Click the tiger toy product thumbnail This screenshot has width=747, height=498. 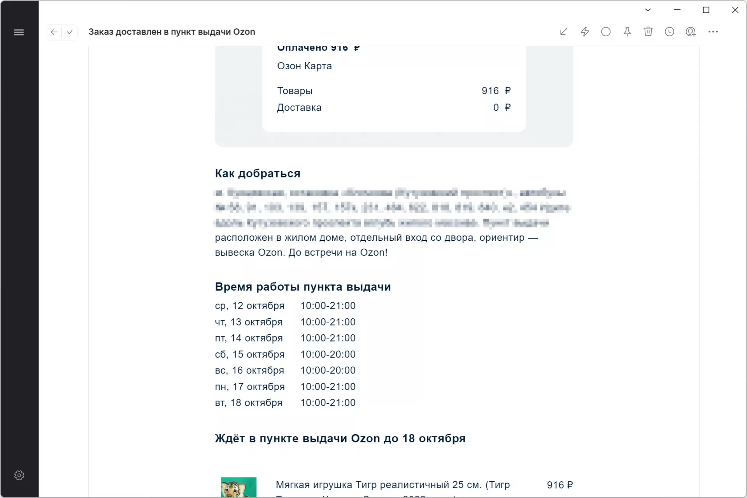point(238,487)
